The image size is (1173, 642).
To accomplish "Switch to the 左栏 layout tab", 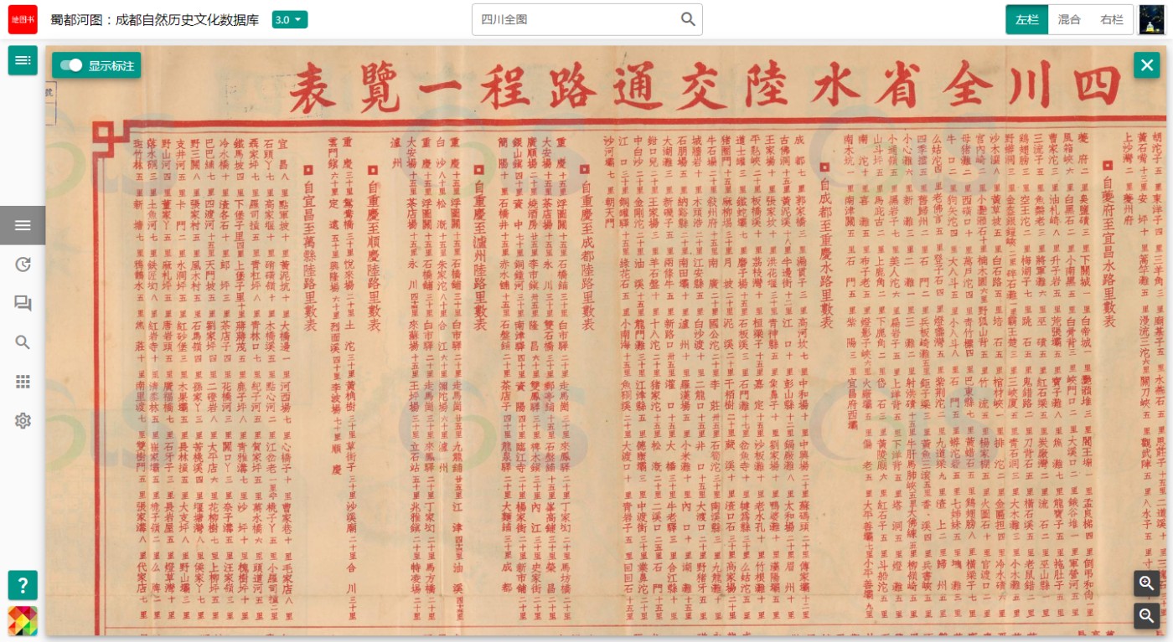I will [x=1026, y=19].
